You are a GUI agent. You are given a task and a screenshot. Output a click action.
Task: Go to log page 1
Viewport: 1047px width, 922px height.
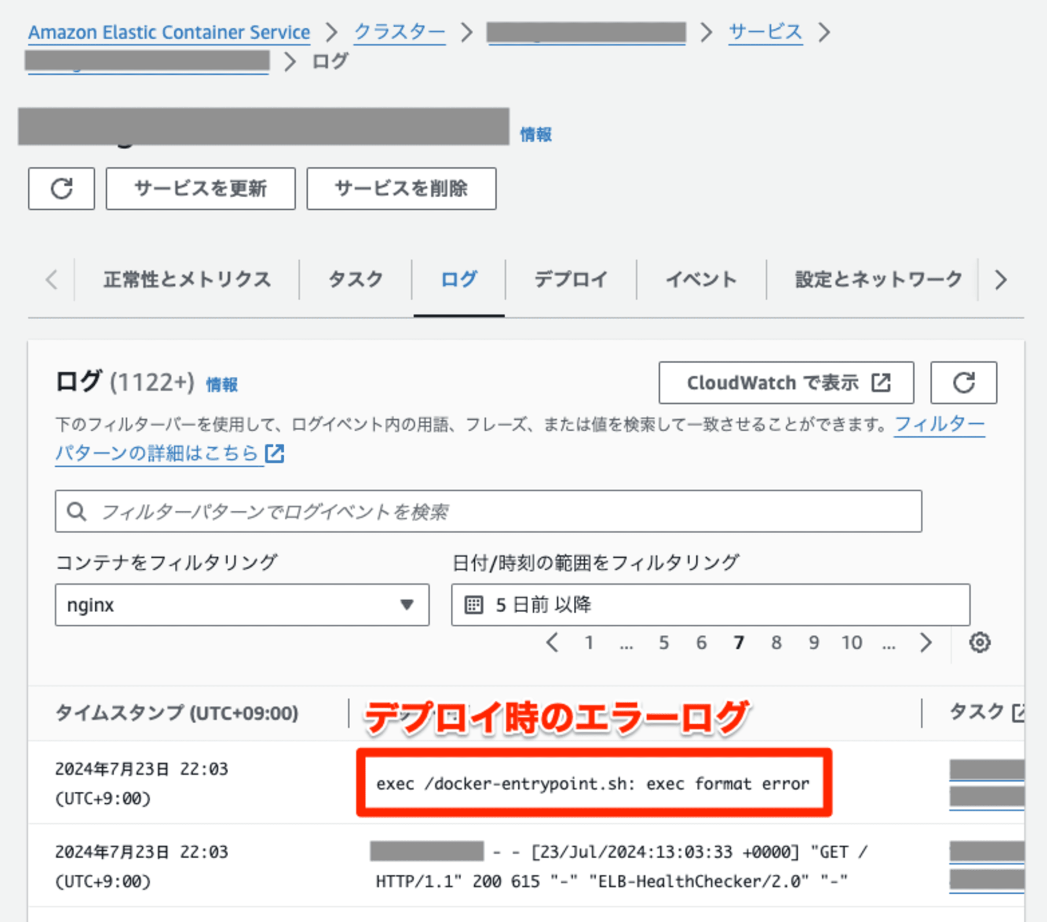pos(589,643)
